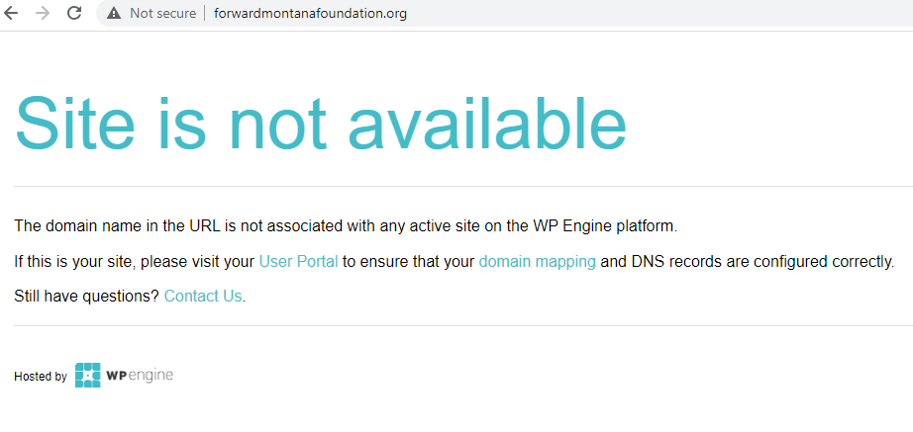Click the "Hosted by" footer text

(x=41, y=377)
